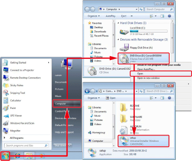
Task: Click the AutoPlay toolbar button
Action: pyautogui.click(x=111, y=16)
